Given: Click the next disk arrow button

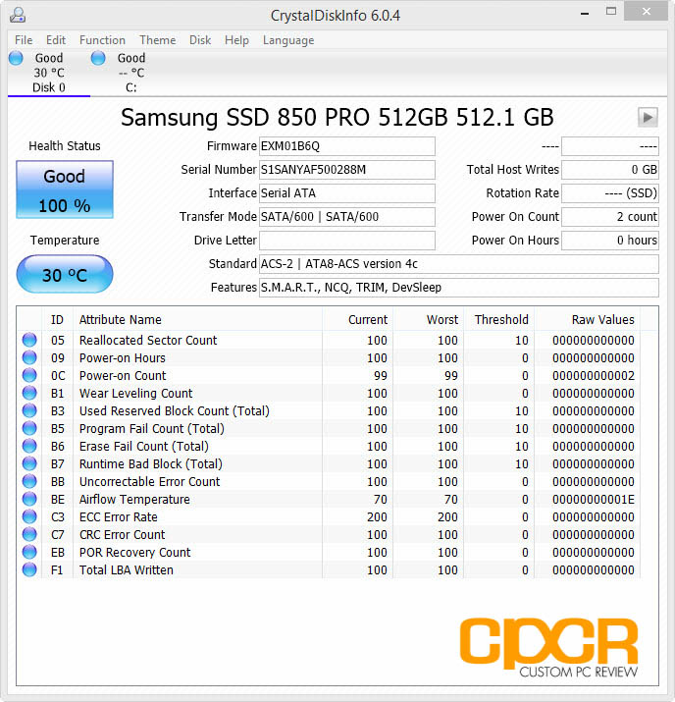Looking at the screenshot, I should (x=648, y=117).
